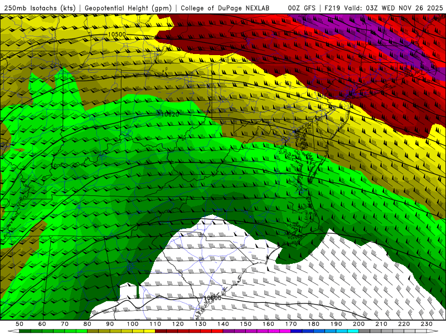Click the 220 value on the color scale
446x334 pixels.
coord(404,324)
